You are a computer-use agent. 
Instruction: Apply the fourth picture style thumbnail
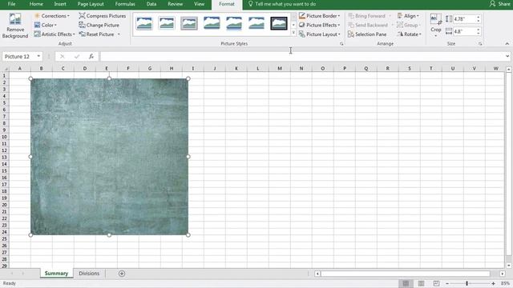tap(212, 23)
